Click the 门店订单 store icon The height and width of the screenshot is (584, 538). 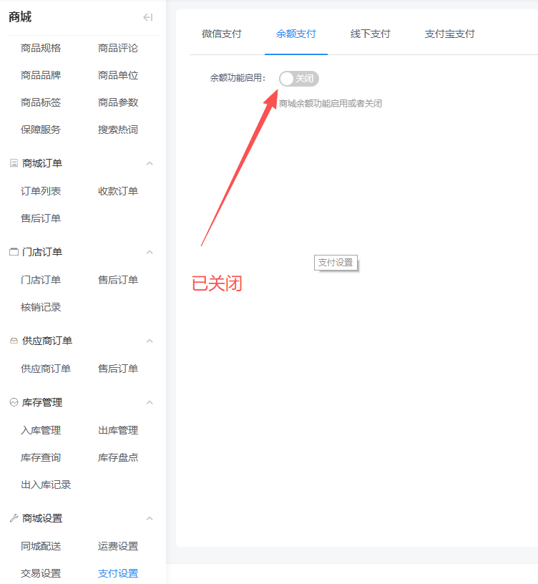pos(14,252)
